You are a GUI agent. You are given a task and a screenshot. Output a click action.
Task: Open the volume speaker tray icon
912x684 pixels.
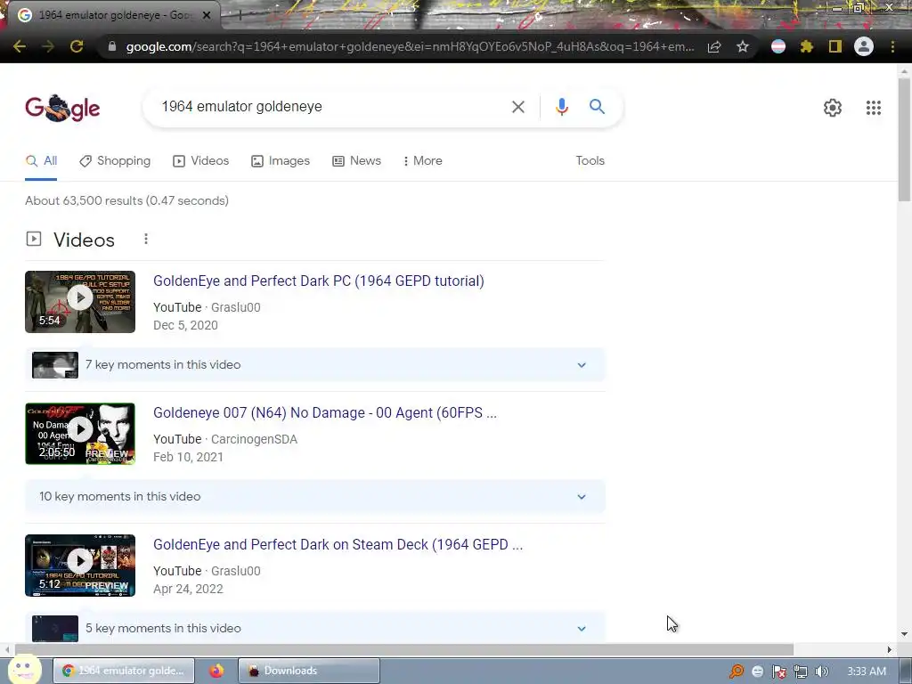point(821,672)
